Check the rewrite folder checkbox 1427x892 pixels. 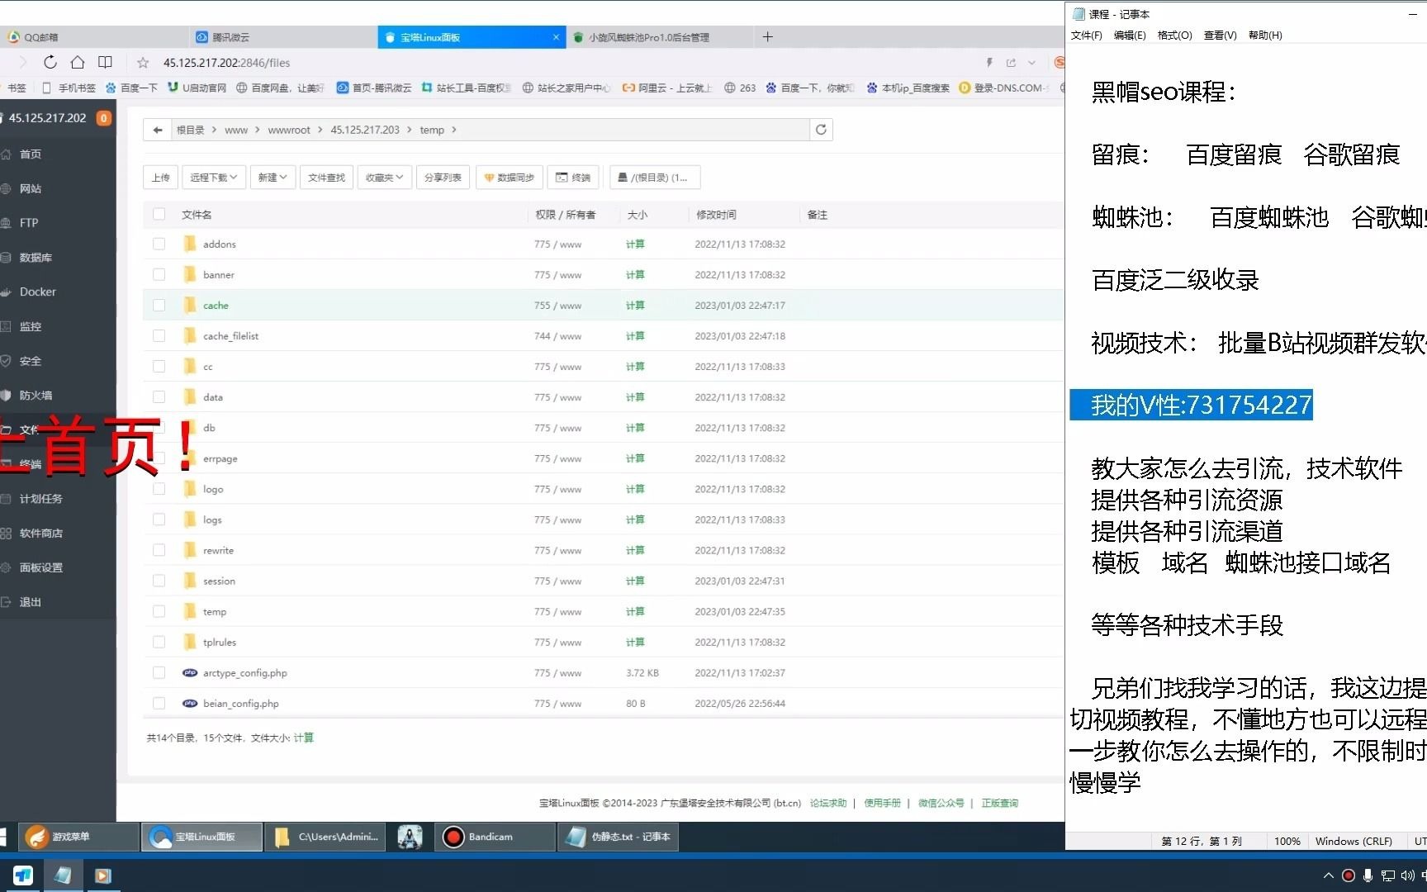(x=159, y=550)
